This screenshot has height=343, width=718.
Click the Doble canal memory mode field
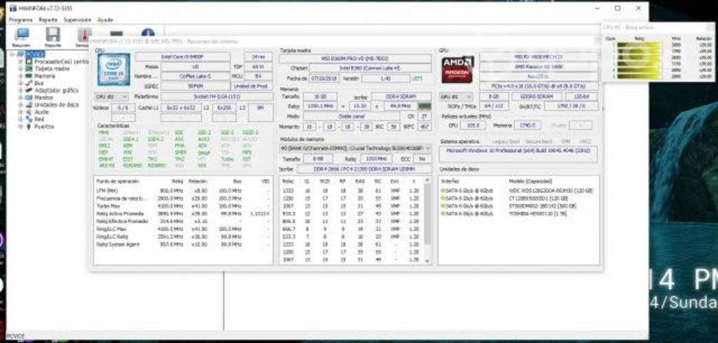click(x=351, y=116)
